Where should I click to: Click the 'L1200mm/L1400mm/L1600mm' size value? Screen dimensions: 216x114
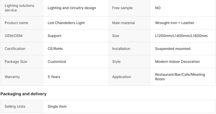click(181, 36)
